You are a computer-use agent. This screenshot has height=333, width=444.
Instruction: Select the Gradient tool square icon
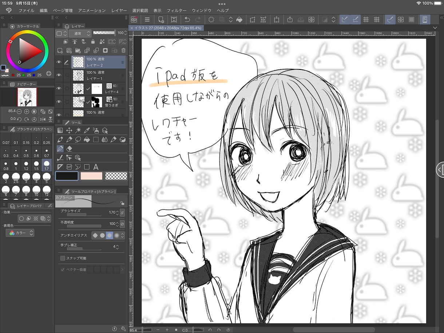(60, 130)
